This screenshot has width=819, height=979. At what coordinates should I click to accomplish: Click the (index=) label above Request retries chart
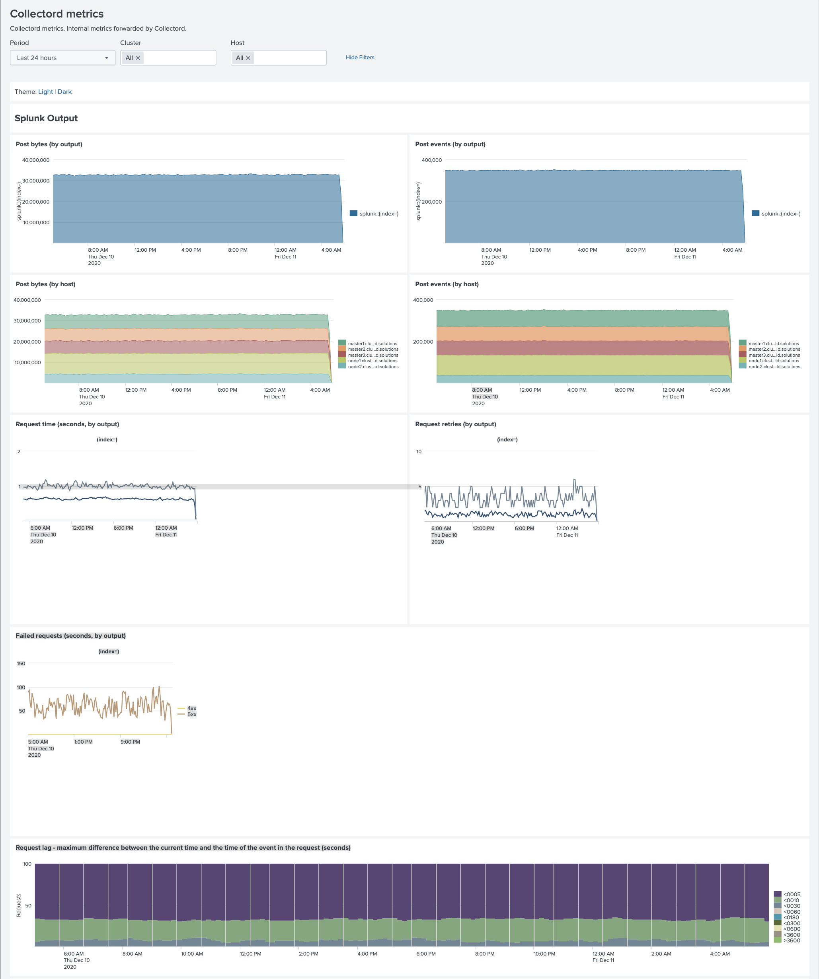tap(507, 440)
